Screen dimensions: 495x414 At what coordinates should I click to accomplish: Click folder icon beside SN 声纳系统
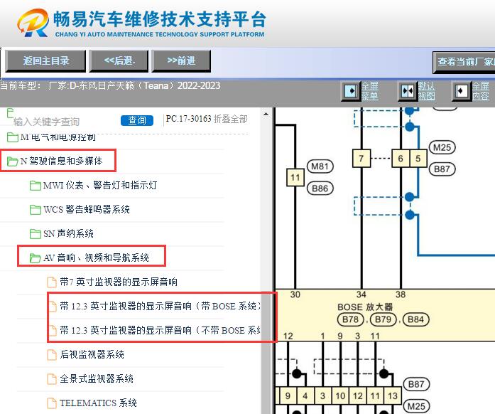(x=35, y=234)
